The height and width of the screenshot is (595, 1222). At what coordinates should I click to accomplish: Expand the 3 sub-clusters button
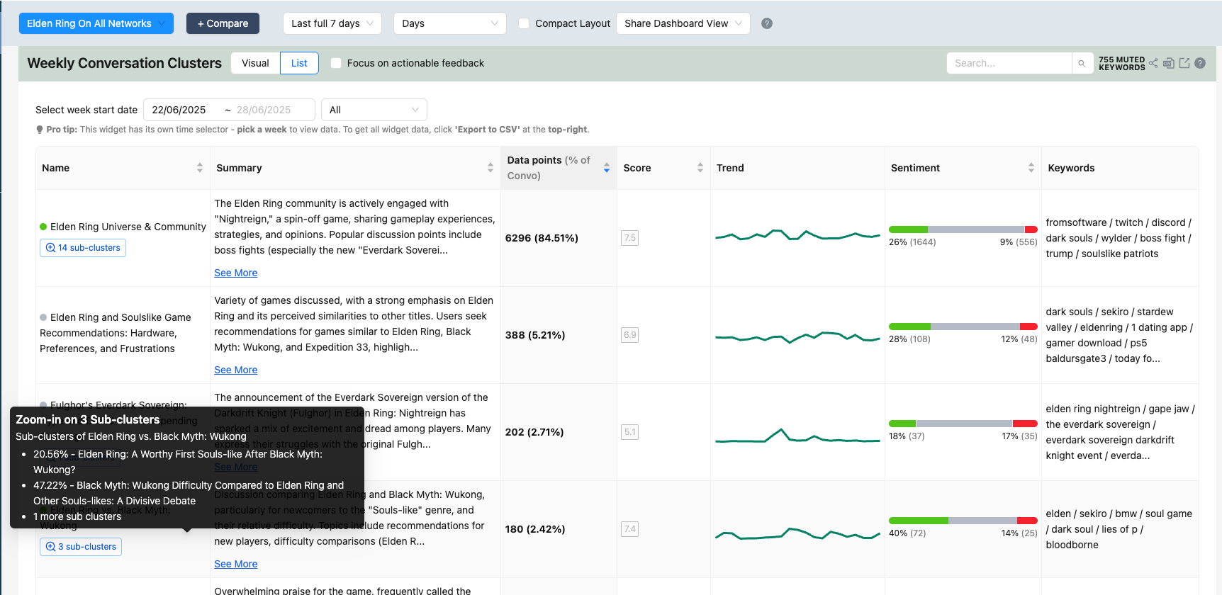tap(81, 547)
